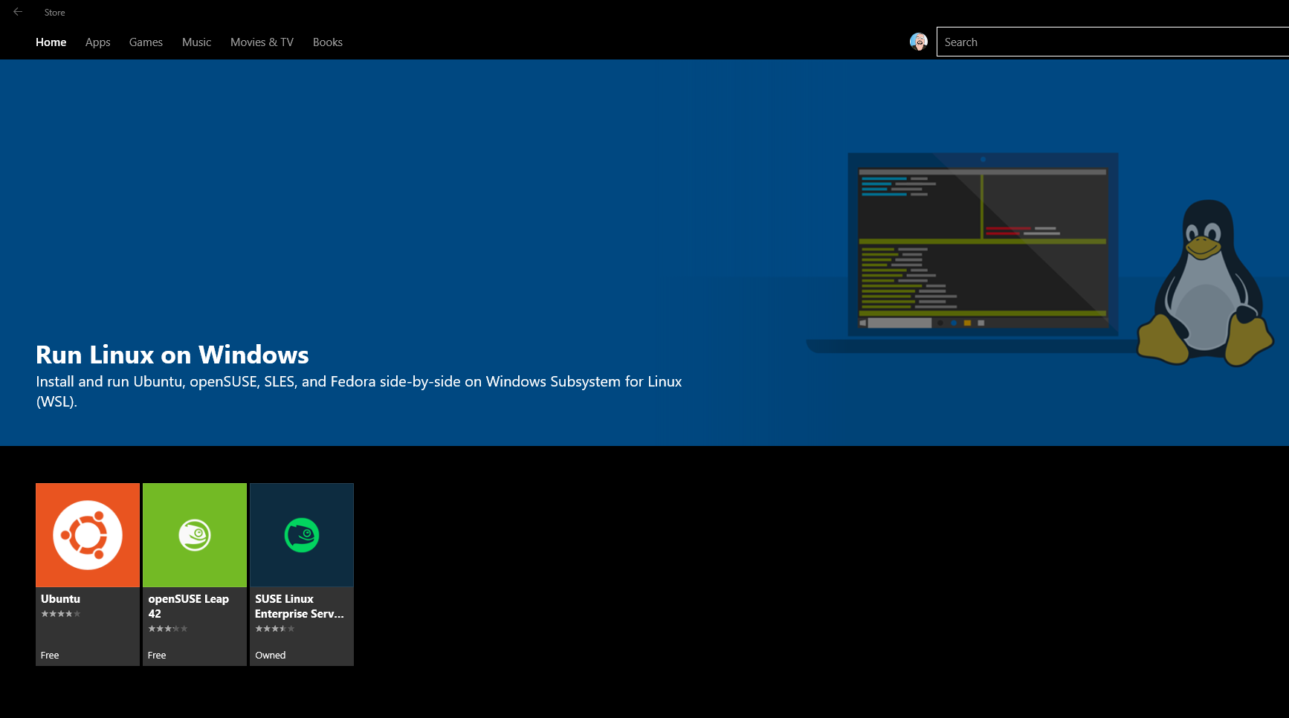Switch to the Books tab

coord(328,42)
